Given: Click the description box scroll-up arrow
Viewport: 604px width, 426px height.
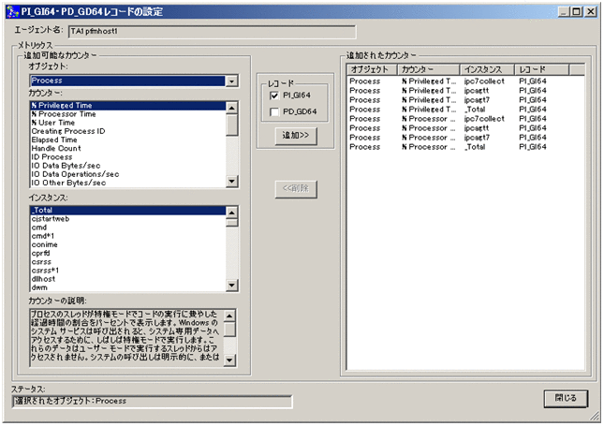Looking at the screenshot, I should pos(229,316).
